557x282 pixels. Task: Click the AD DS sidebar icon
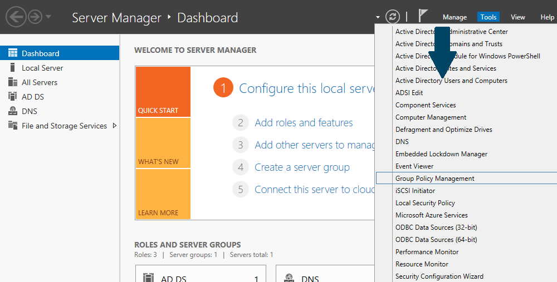(x=13, y=96)
